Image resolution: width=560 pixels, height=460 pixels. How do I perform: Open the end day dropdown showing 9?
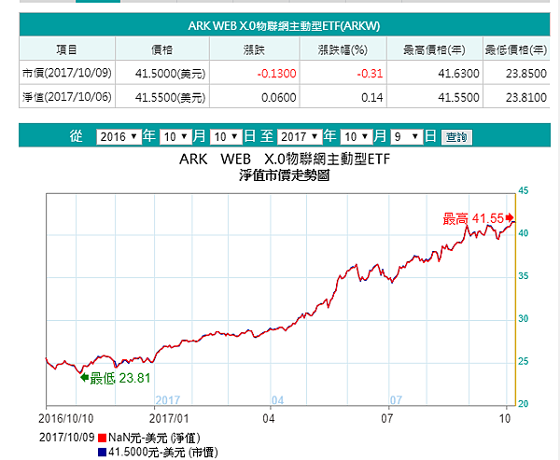(407, 137)
